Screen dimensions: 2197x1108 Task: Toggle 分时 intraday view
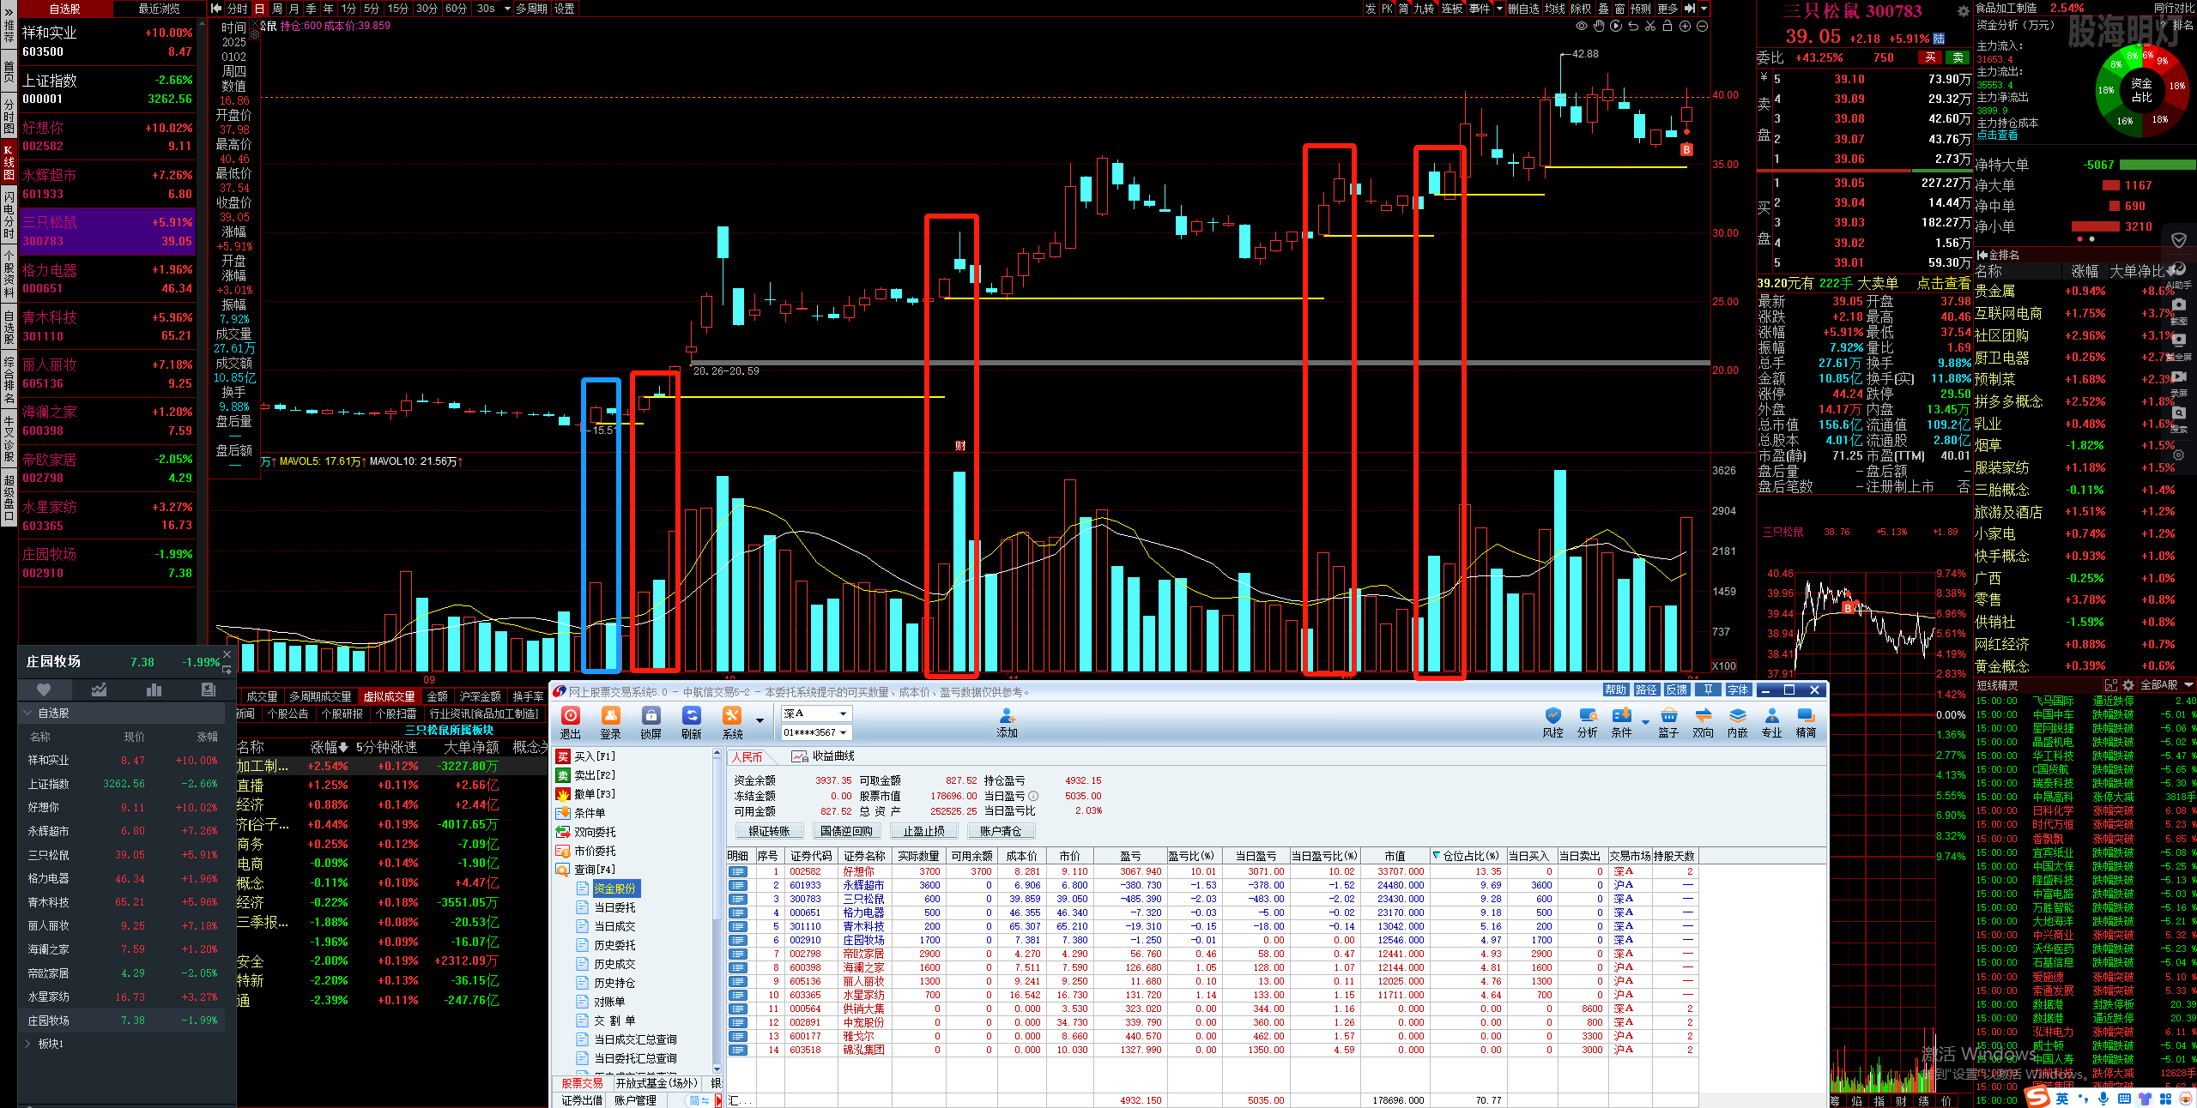(237, 9)
